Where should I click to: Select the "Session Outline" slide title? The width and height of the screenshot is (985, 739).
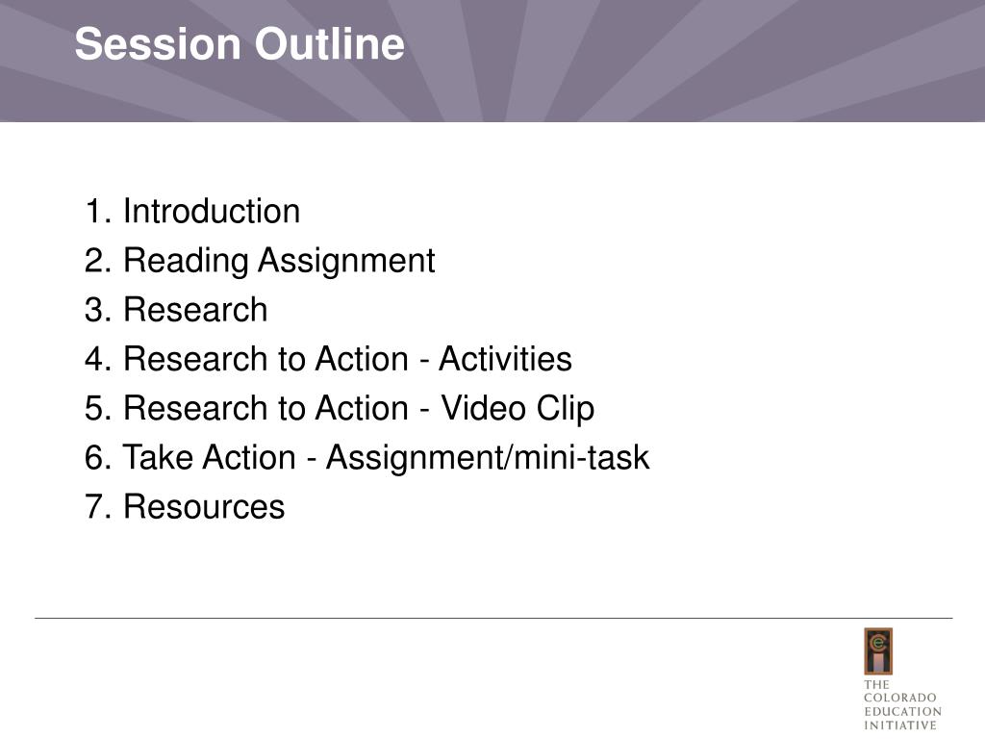click(x=240, y=44)
